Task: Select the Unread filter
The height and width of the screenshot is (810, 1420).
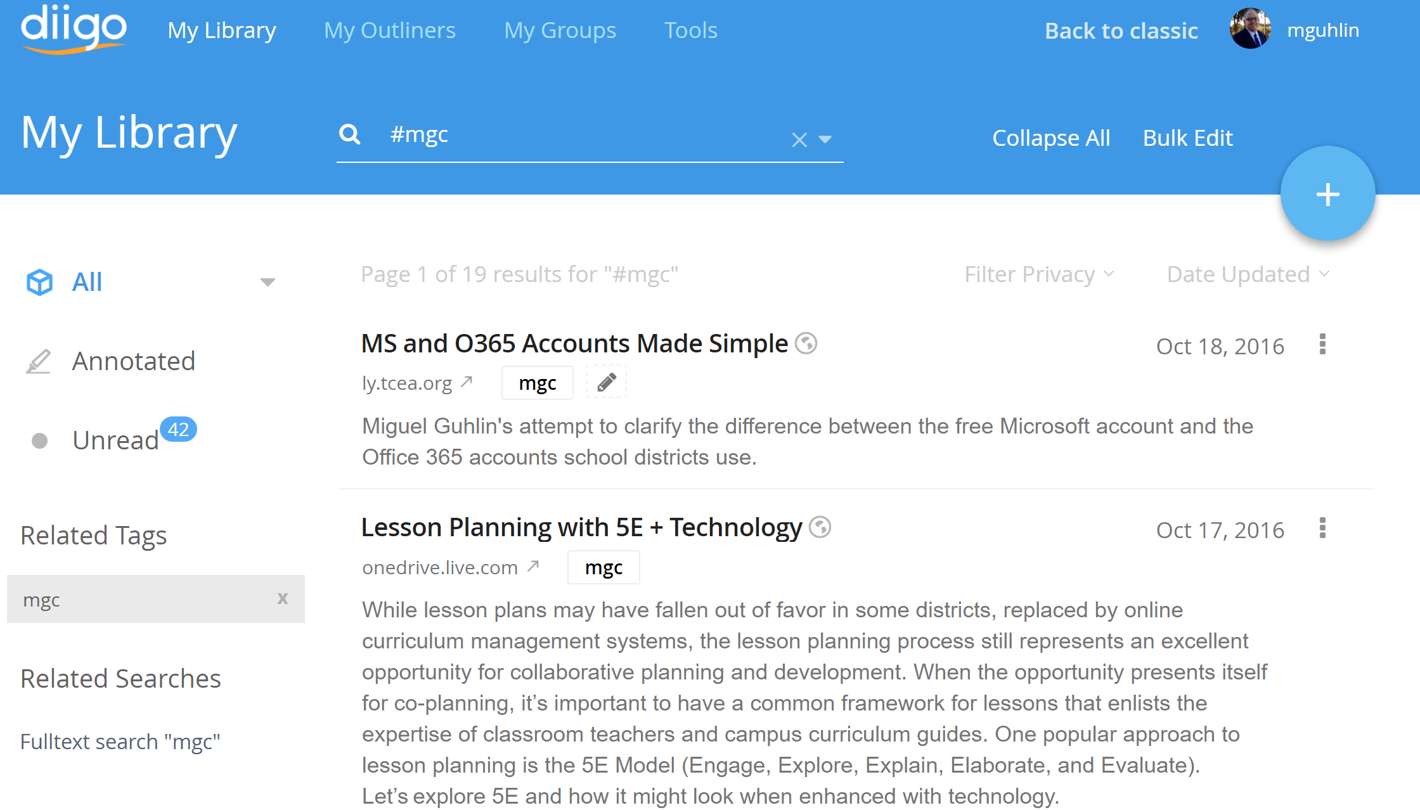Action: coord(115,440)
